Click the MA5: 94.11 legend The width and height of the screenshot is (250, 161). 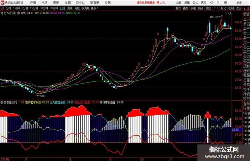click(27, 13)
